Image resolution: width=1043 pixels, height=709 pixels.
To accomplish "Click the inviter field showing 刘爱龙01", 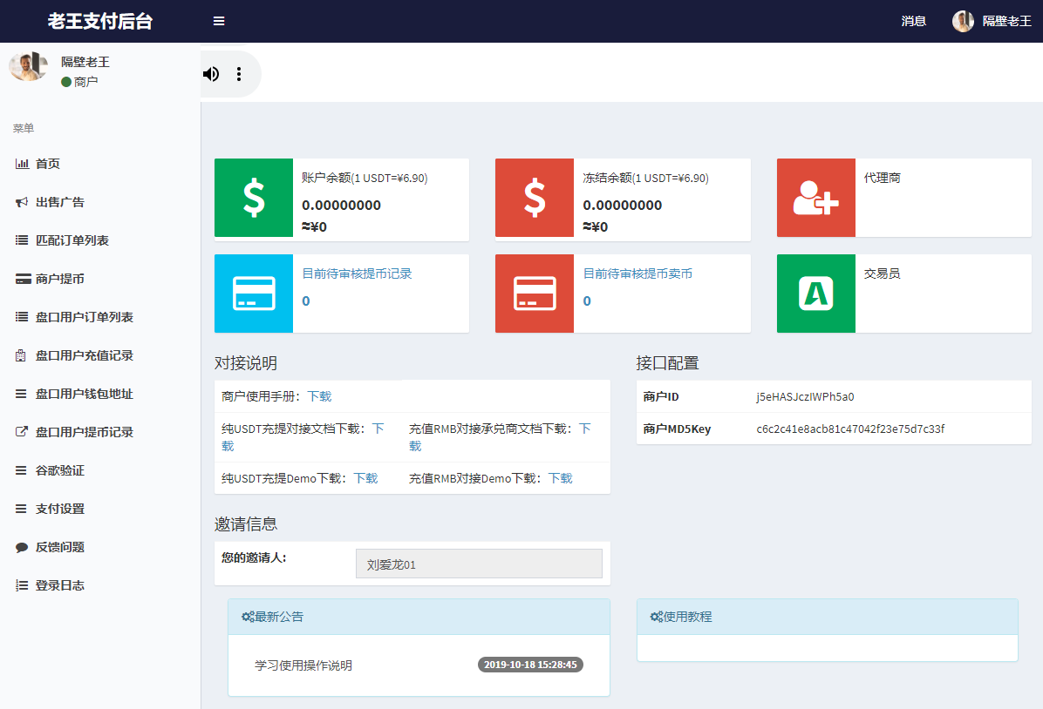I will point(479,564).
